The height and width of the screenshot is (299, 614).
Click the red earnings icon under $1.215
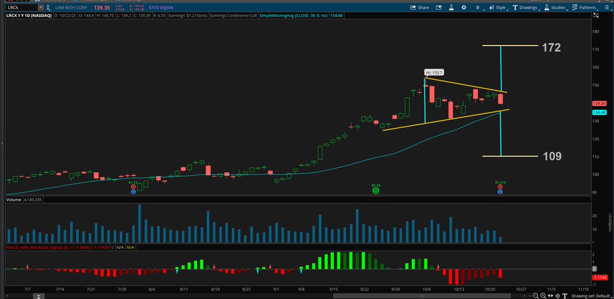[500, 187]
